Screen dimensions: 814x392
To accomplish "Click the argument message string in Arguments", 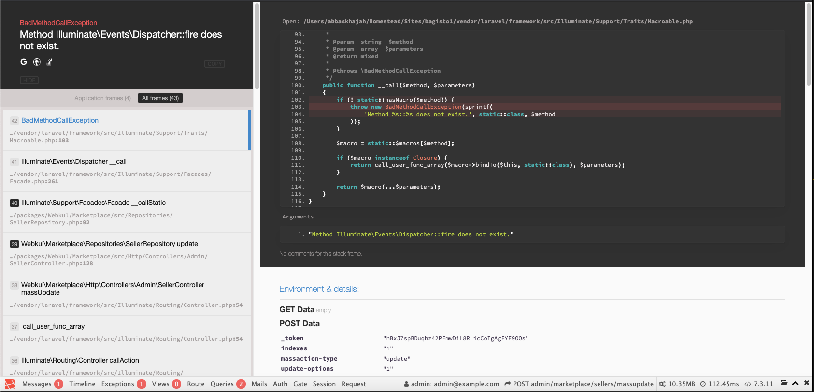I will (x=411, y=234).
